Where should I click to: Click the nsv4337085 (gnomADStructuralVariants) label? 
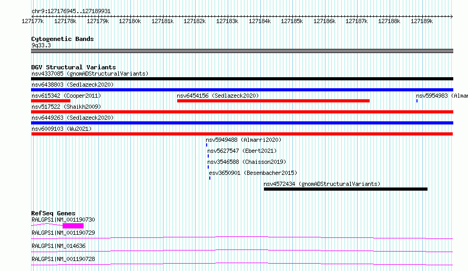(x=90, y=74)
